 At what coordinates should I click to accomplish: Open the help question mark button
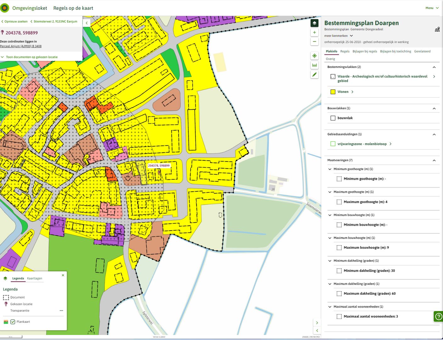pos(438,316)
